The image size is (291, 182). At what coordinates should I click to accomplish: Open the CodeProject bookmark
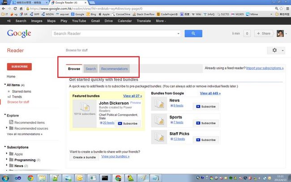pos(167,14)
